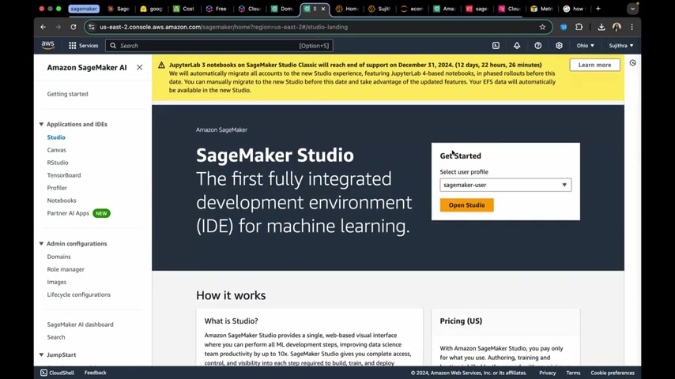
Task: Switch to the Metri browser tab
Action: point(541,9)
